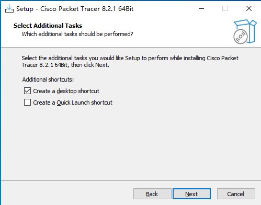Close the Cisco Packet Tracer Setup window

249,8
